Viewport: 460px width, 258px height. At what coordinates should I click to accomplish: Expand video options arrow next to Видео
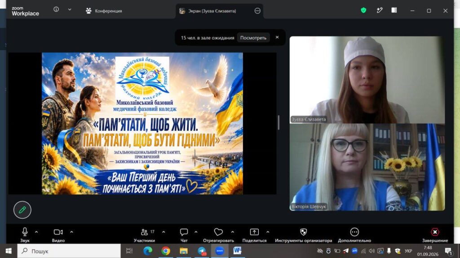click(x=71, y=232)
